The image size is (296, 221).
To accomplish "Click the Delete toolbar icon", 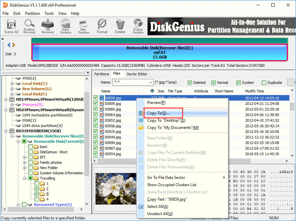I will pyautogui.click(x=120, y=27).
